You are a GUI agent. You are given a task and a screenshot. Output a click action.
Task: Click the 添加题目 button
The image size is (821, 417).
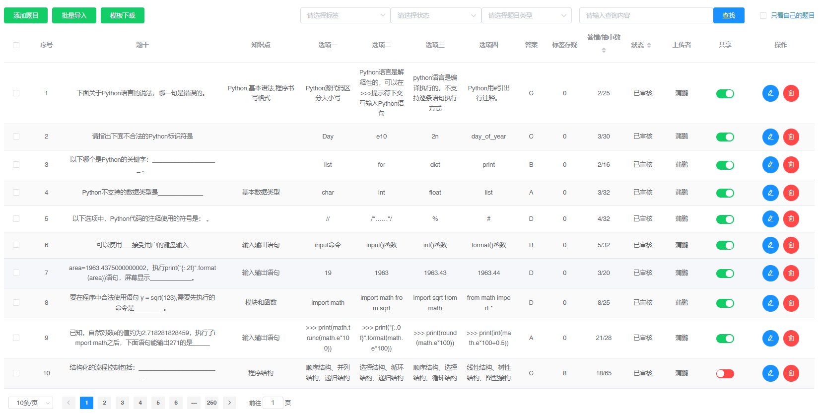click(x=26, y=15)
